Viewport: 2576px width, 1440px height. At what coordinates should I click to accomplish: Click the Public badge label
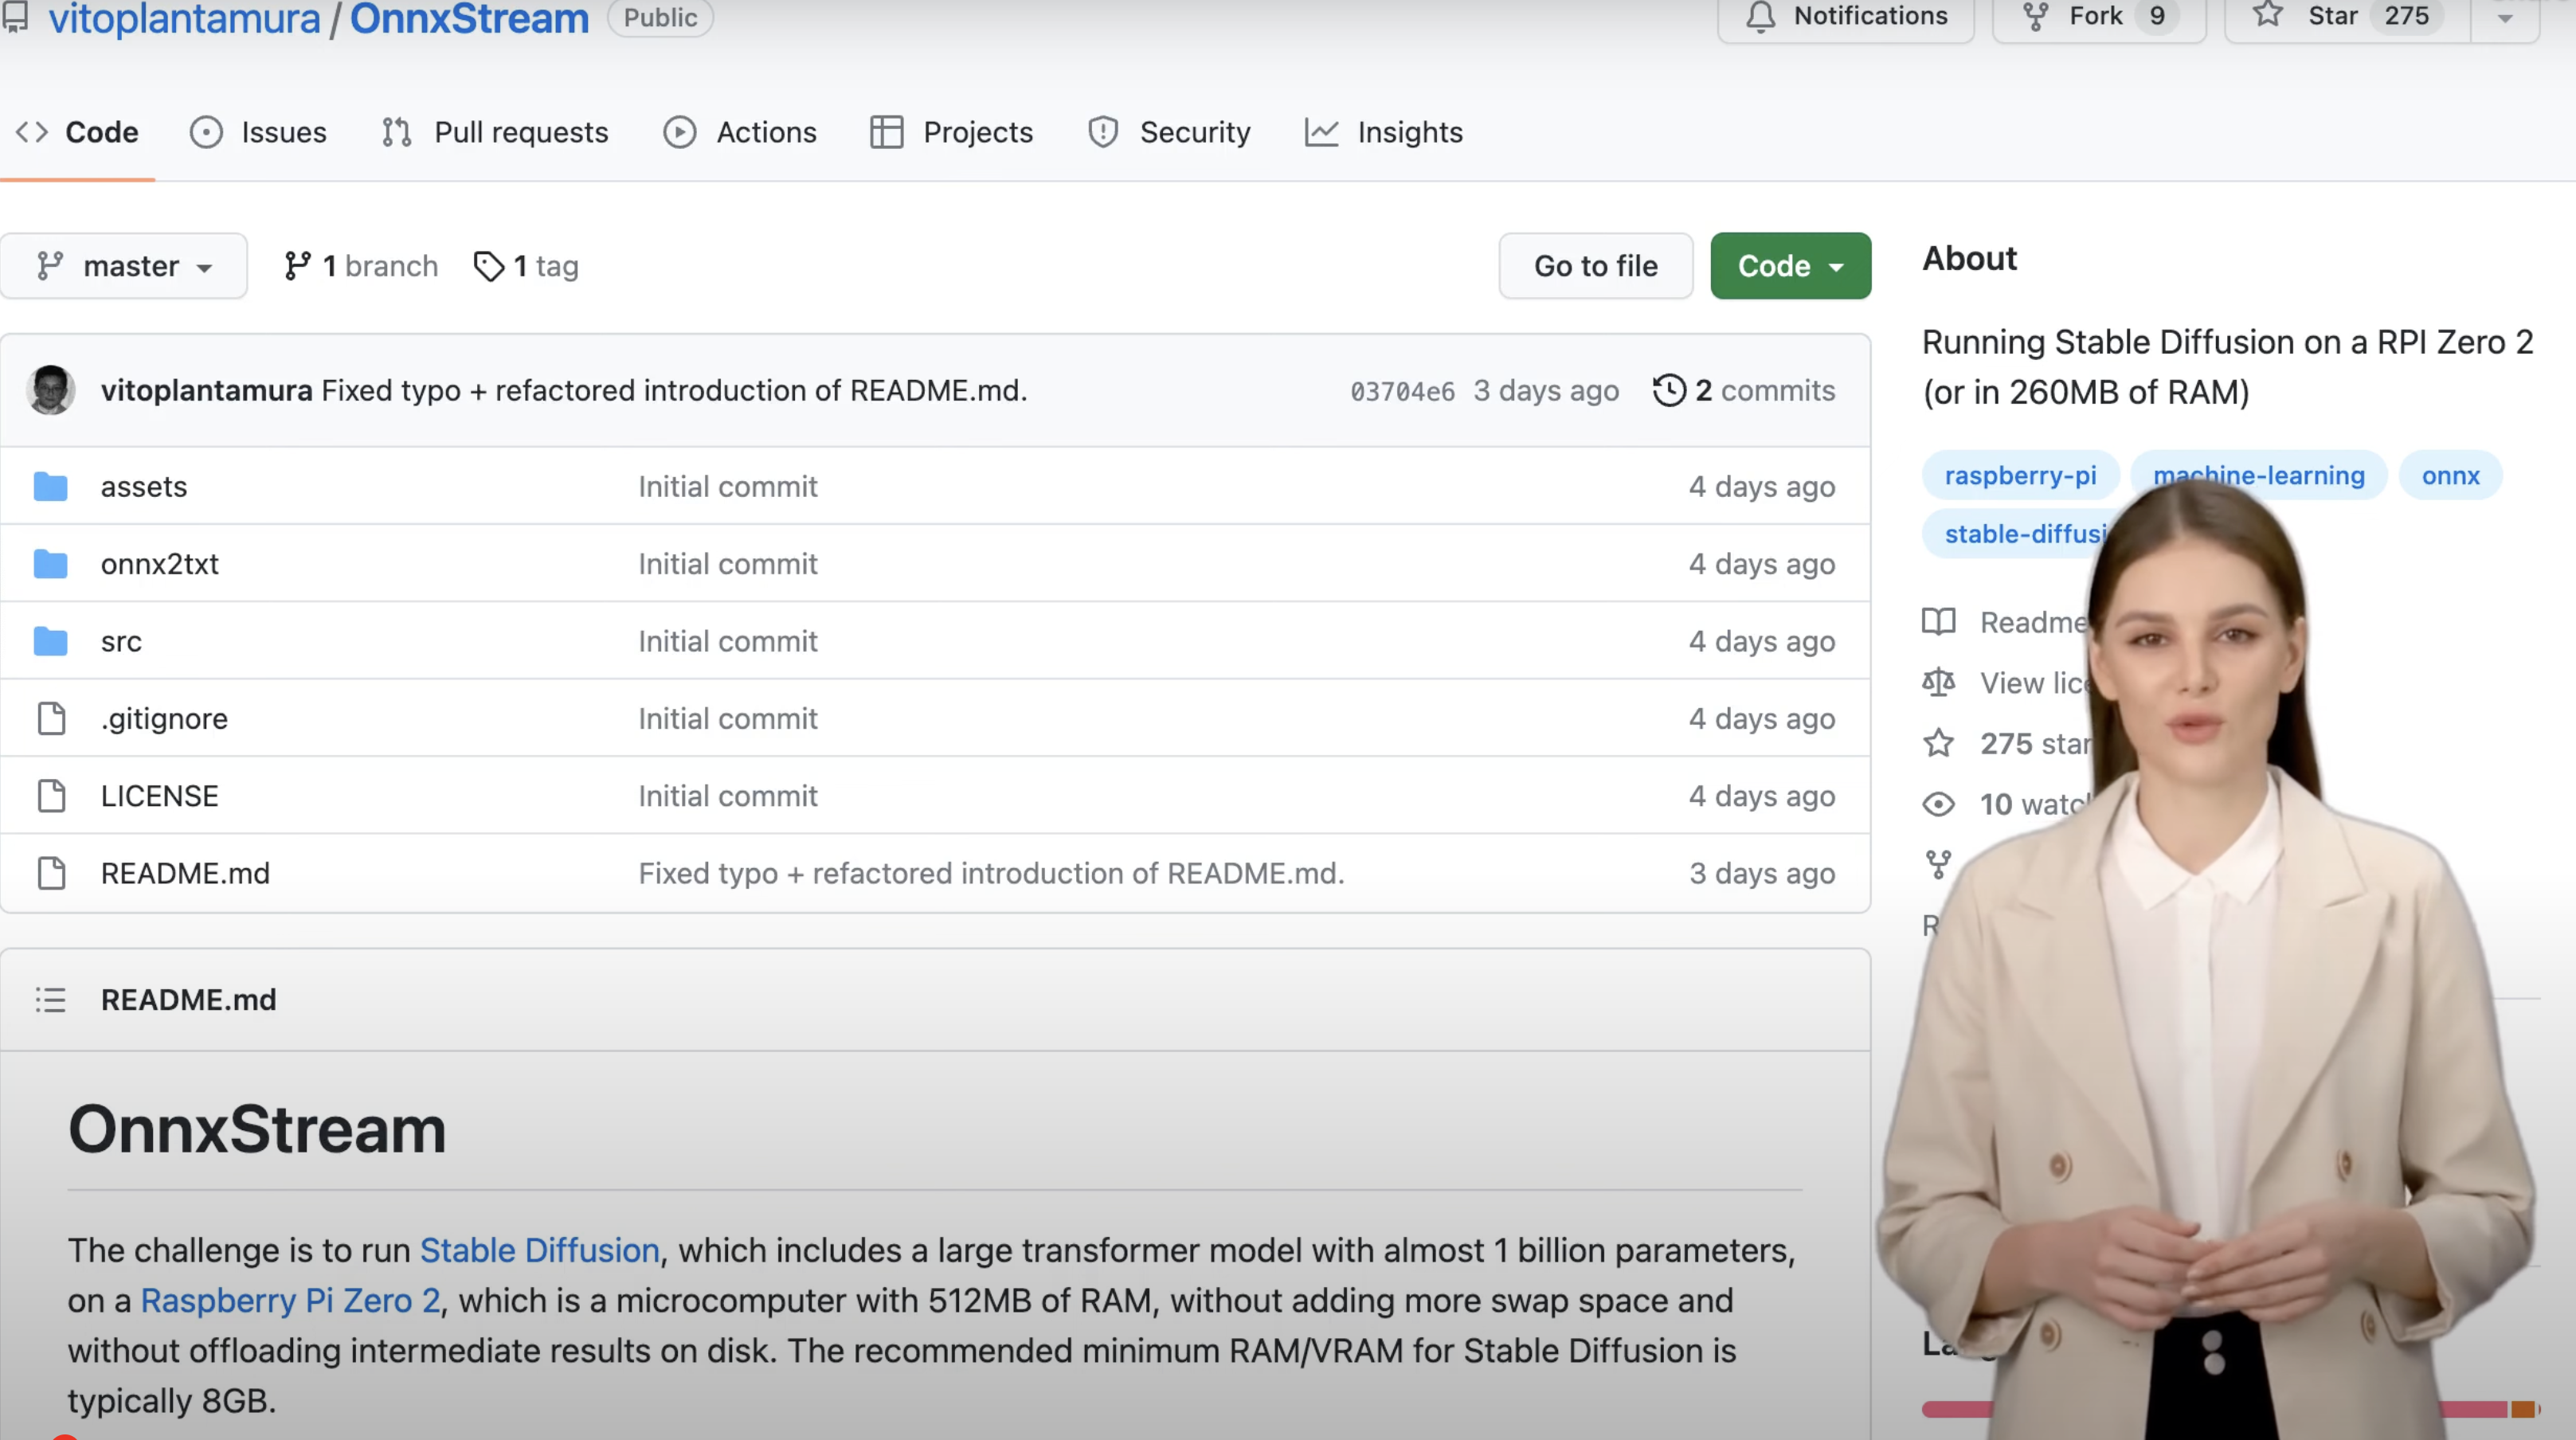660,18
